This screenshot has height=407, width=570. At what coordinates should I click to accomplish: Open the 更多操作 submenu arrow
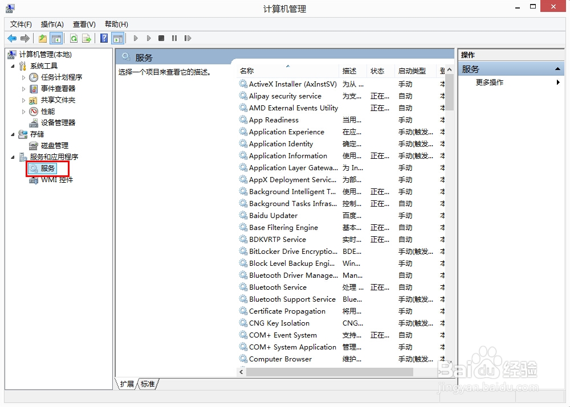558,82
